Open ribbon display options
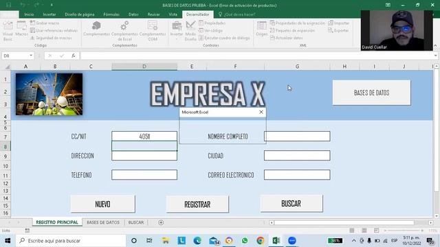 [x=388, y=5]
